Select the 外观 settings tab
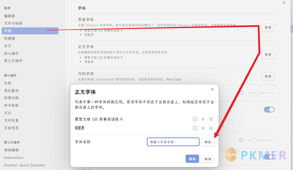 click(x=30, y=31)
